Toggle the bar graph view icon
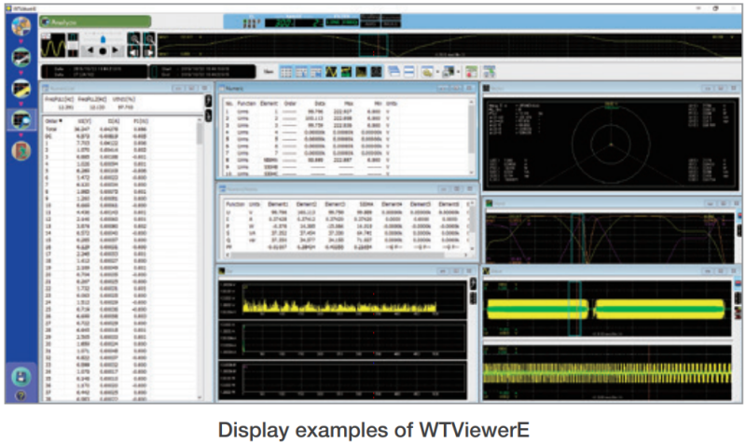 361,72
